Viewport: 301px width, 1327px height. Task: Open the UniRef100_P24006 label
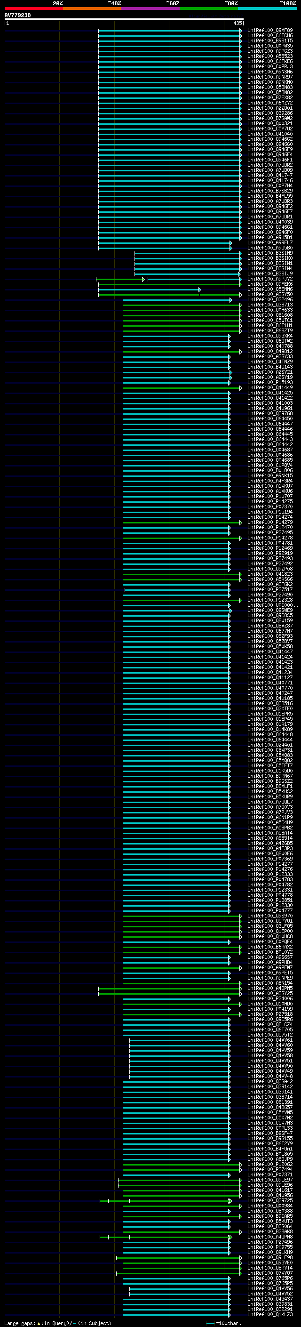[x=269, y=999]
